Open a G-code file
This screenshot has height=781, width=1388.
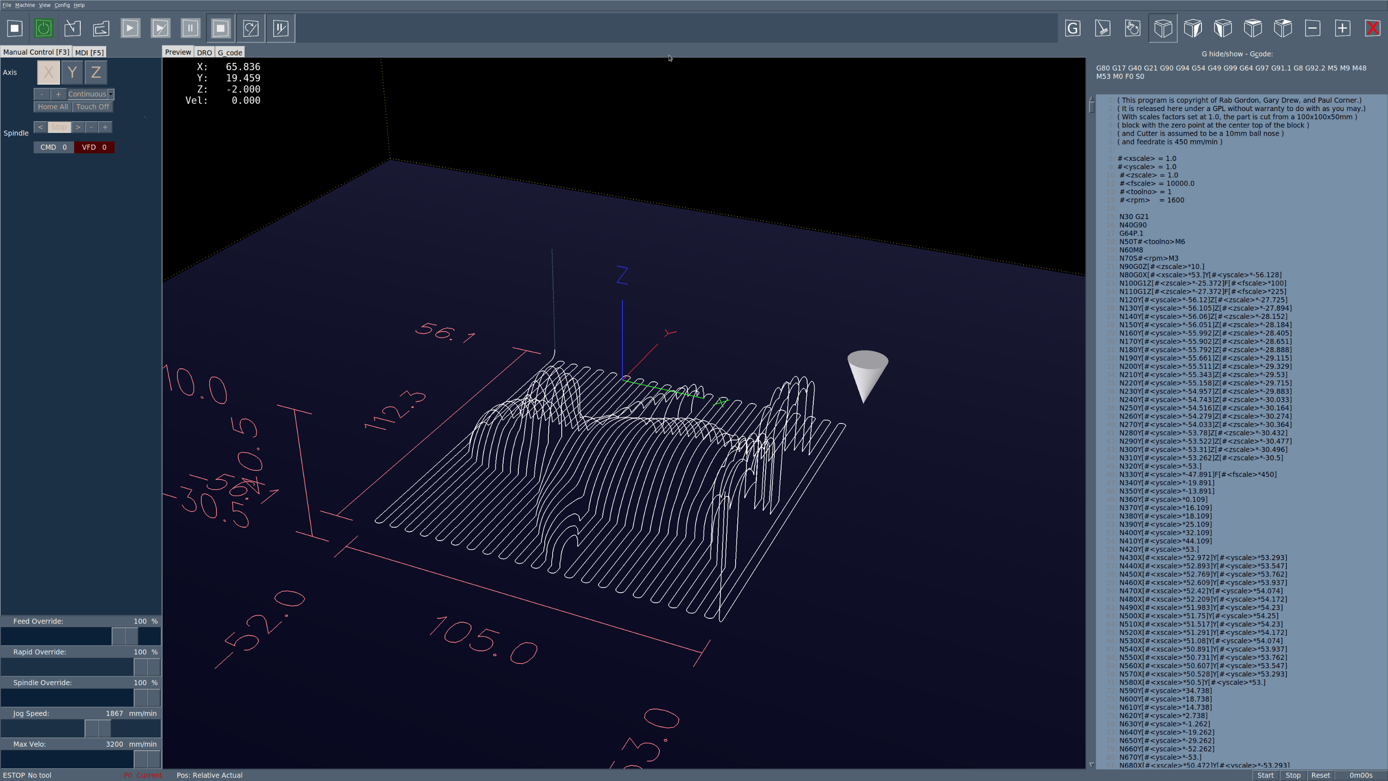click(x=72, y=28)
